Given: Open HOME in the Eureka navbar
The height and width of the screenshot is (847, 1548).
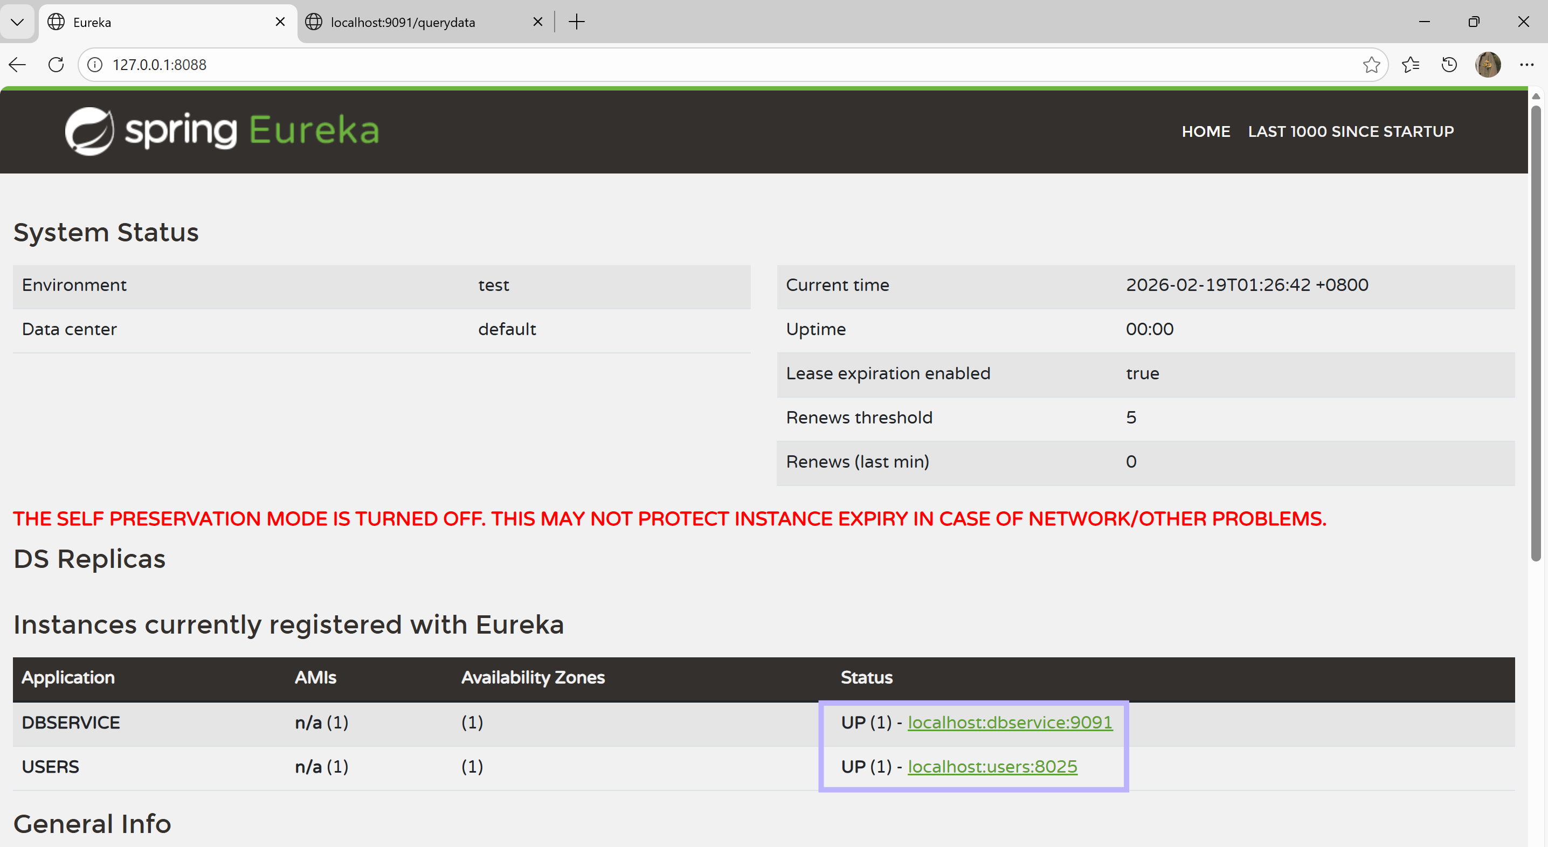Looking at the screenshot, I should pyautogui.click(x=1206, y=131).
